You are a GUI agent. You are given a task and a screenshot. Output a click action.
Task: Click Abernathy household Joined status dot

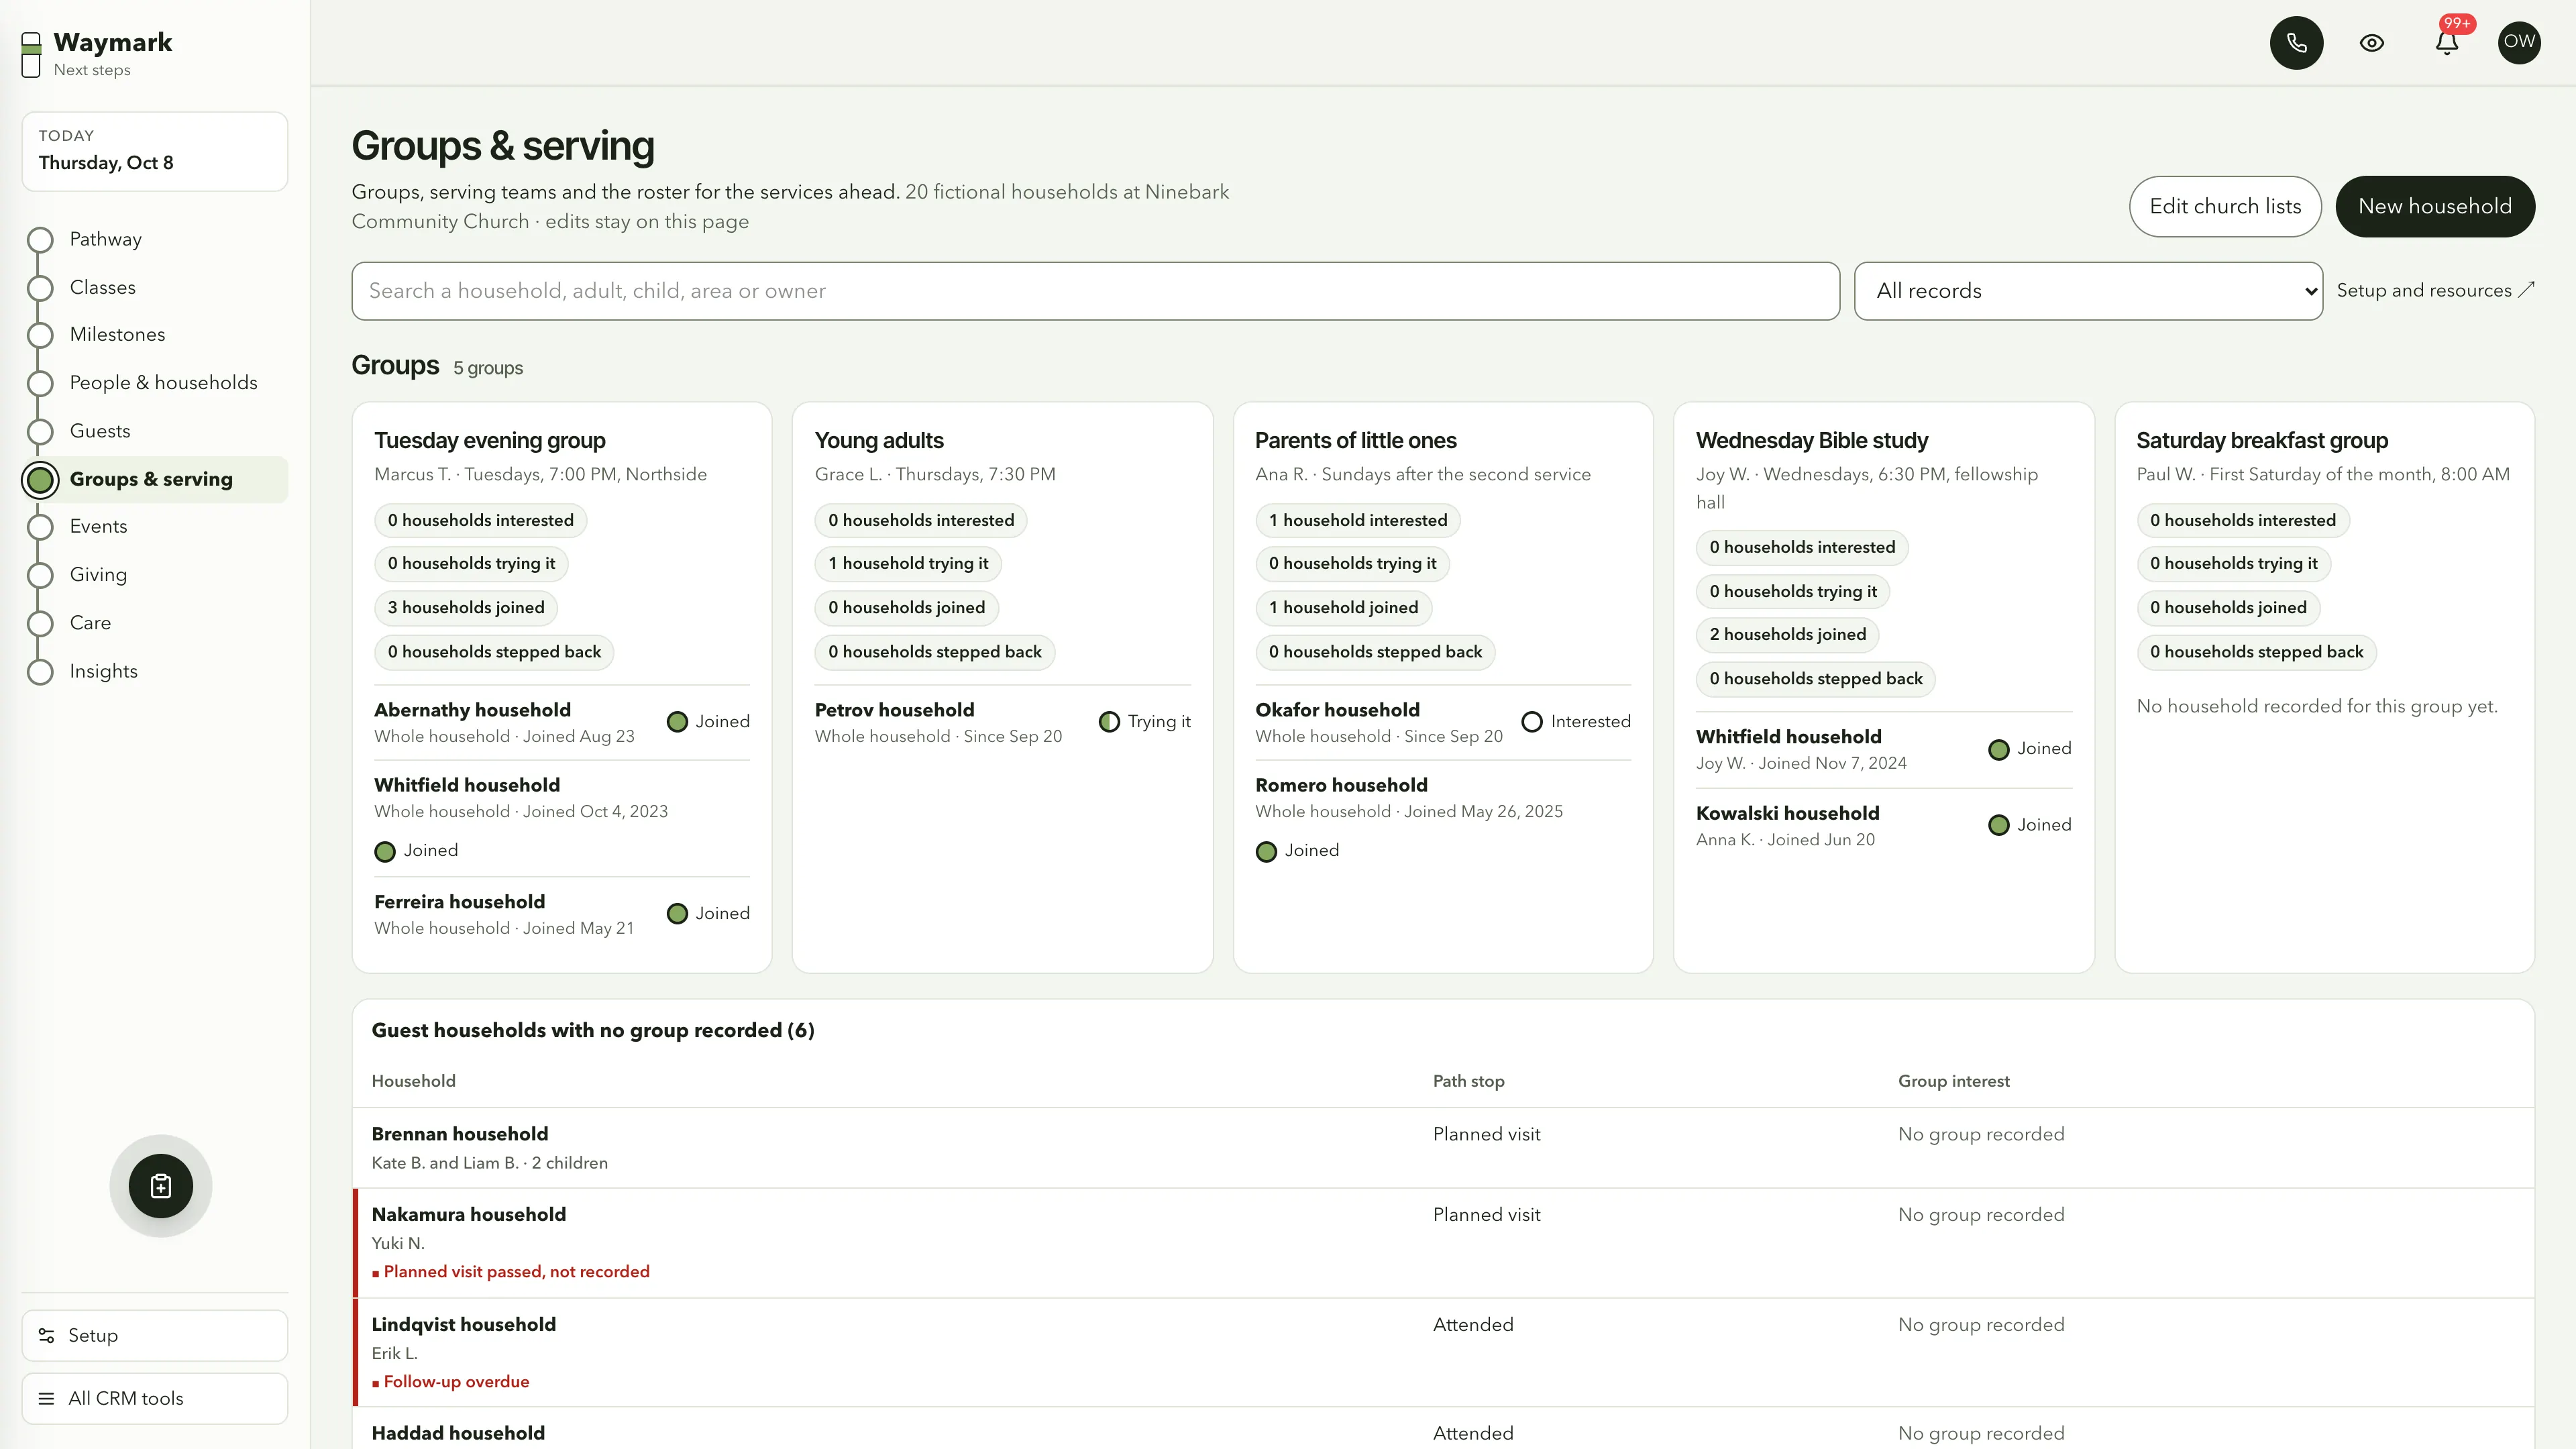[x=677, y=722]
